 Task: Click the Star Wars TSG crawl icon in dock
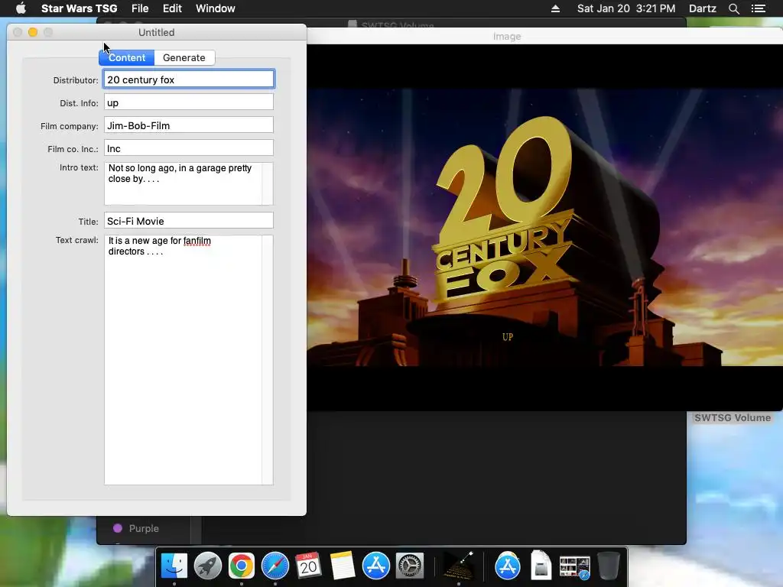click(459, 566)
